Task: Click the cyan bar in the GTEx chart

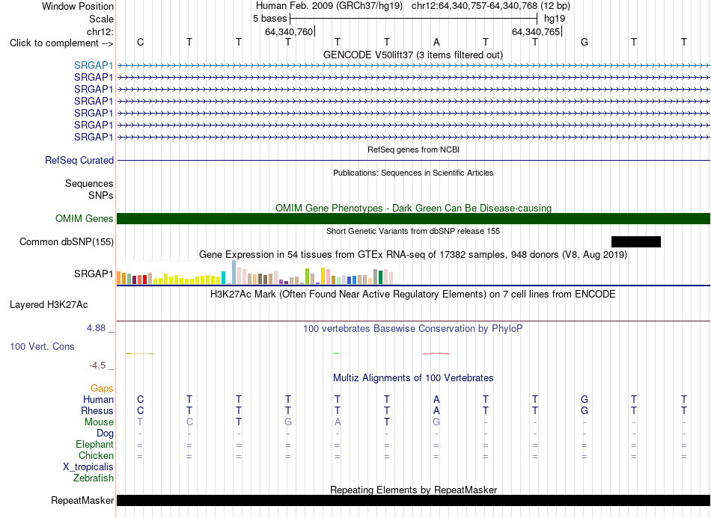Action: [223, 277]
